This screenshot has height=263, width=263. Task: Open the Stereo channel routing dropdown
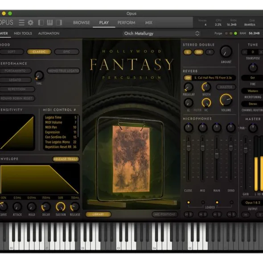(x=252, y=104)
